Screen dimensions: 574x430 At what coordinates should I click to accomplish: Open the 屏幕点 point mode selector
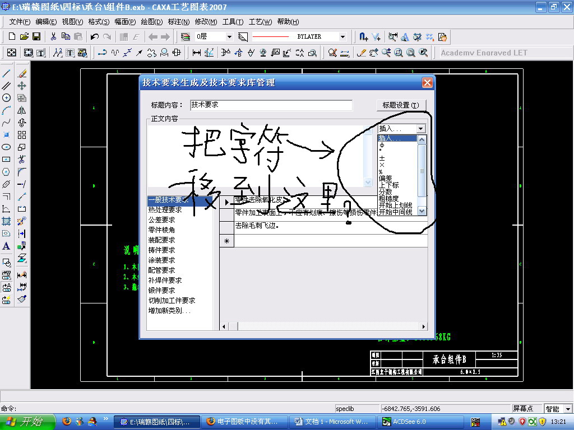pyautogui.click(x=523, y=409)
